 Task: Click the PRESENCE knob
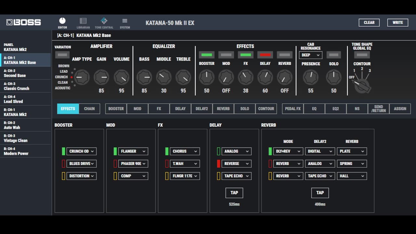tap(311, 77)
